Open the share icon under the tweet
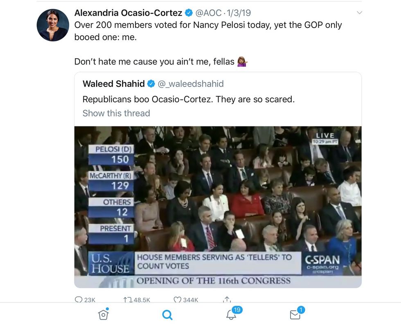This screenshot has width=401, height=327. click(227, 300)
